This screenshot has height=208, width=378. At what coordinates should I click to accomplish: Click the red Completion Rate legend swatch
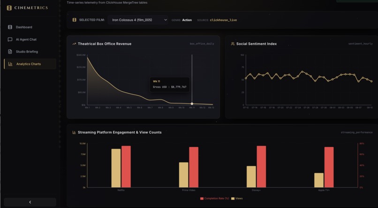(202, 199)
